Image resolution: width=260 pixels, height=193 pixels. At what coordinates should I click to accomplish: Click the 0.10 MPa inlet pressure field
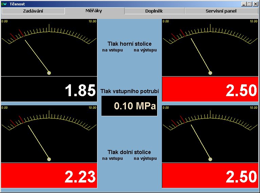pos(129,106)
